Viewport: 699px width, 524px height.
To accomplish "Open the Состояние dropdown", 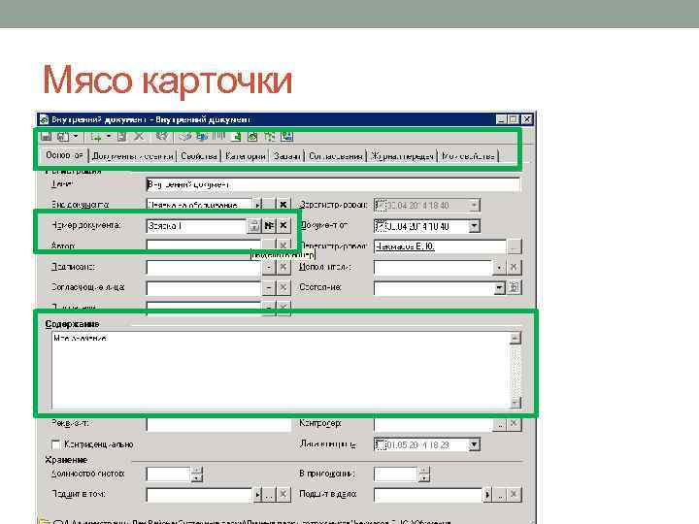I will 499,288.
